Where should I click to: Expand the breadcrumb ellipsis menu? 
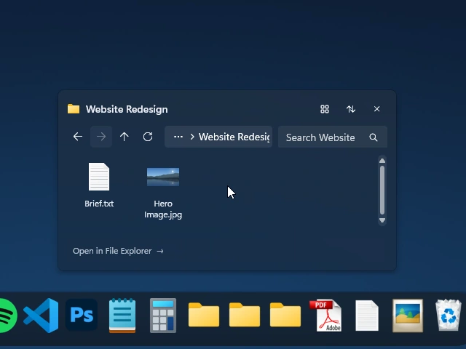(x=178, y=137)
